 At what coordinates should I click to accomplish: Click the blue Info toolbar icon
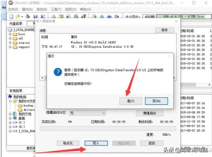coord(102,17)
